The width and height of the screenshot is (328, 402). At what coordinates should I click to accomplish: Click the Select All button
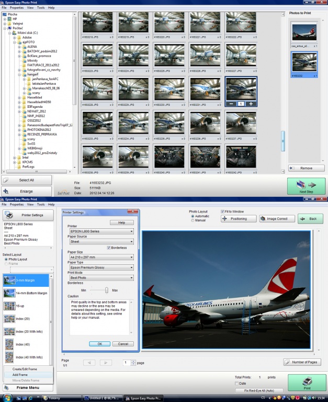pyautogui.click(x=26, y=180)
